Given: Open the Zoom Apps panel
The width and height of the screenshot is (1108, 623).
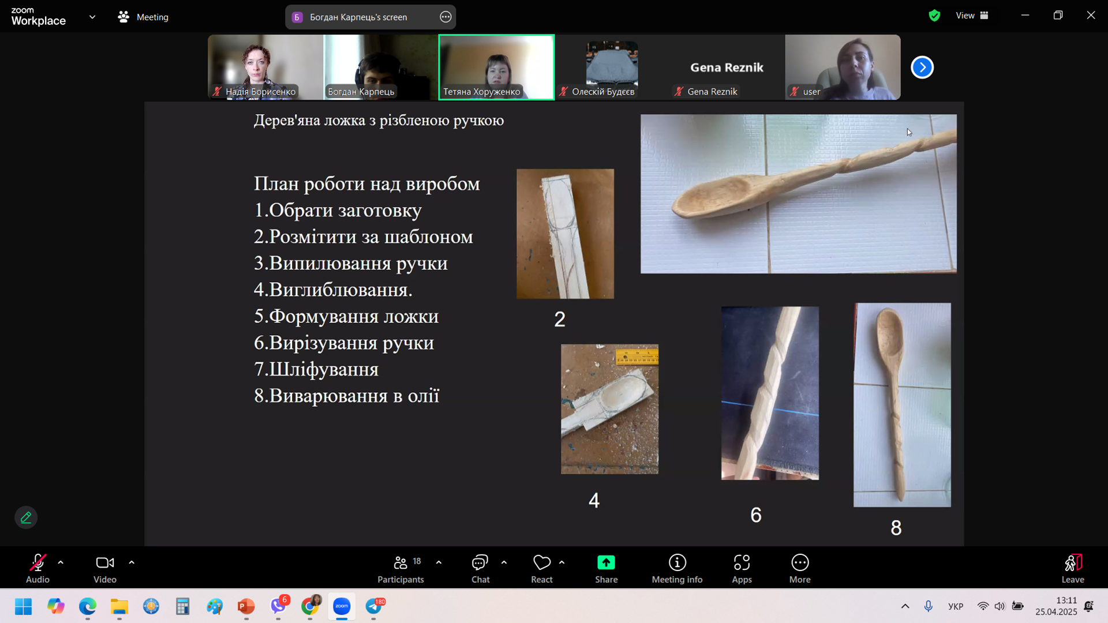Looking at the screenshot, I should point(742,568).
